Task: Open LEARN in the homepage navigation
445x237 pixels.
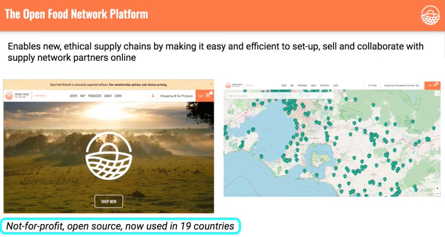Action: click(x=118, y=96)
